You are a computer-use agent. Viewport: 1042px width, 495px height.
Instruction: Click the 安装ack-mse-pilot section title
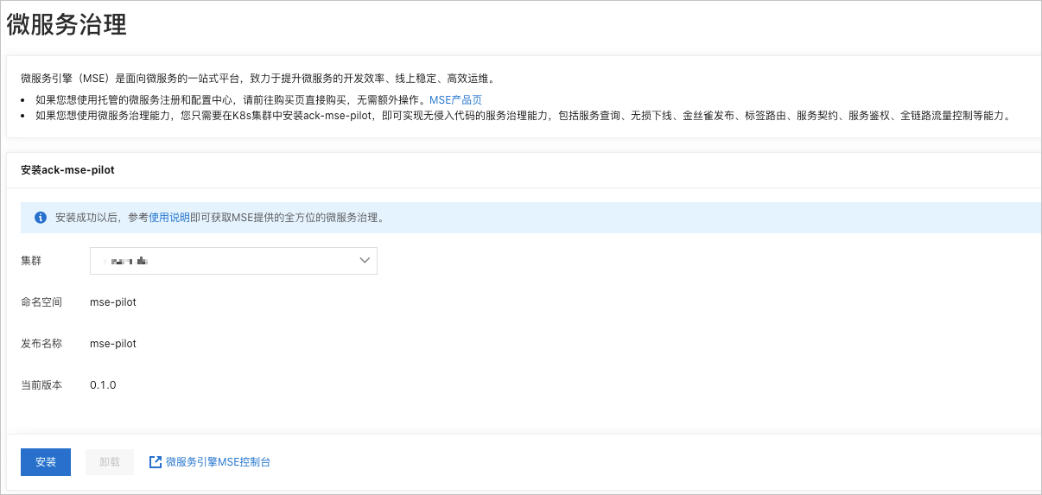pos(67,170)
